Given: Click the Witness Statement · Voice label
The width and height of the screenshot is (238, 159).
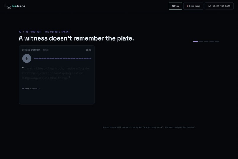Looking at the screenshot, I should tap(35, 50).
